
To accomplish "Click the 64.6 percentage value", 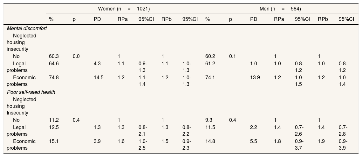I will click(54, 63).
